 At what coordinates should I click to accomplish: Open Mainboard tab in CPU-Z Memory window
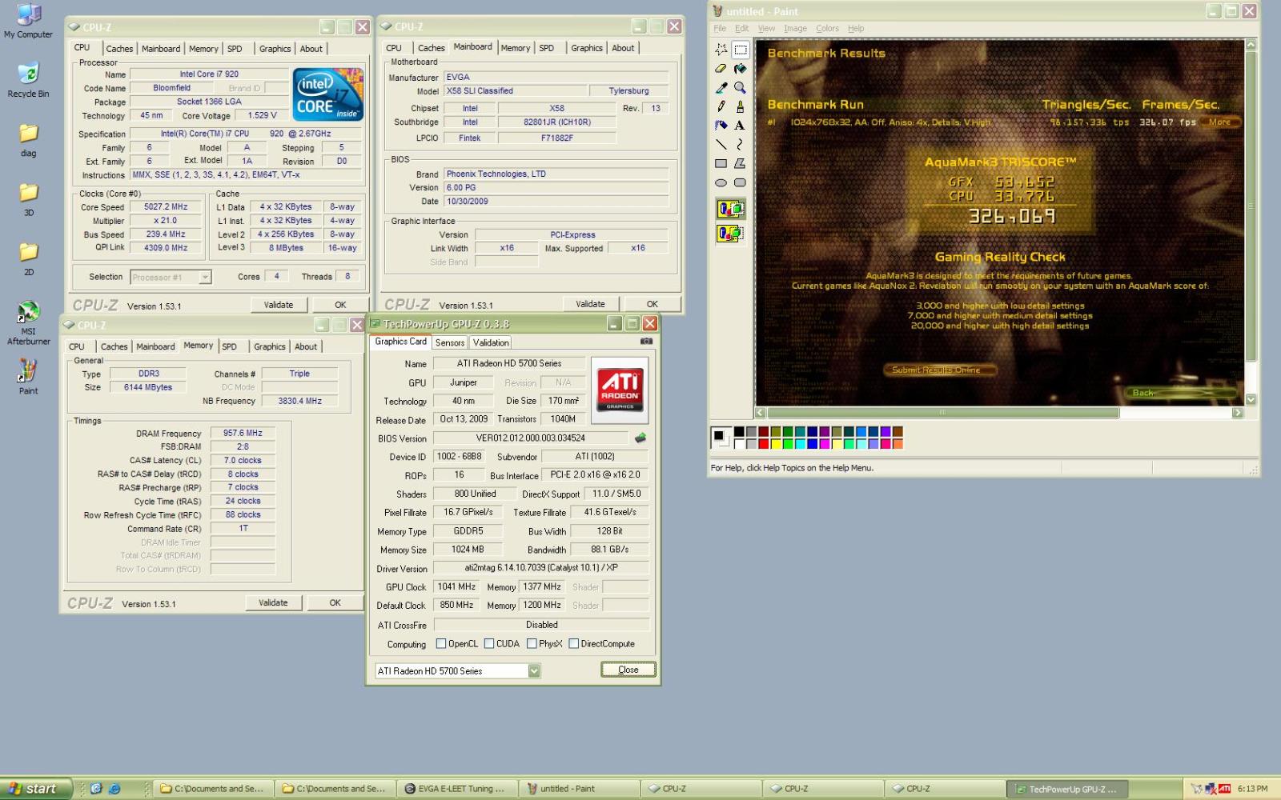coord(155,347)
